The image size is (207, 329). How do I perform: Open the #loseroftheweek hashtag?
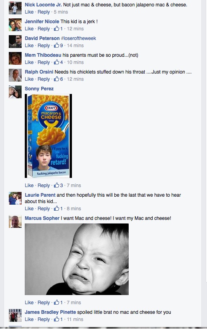78,38
